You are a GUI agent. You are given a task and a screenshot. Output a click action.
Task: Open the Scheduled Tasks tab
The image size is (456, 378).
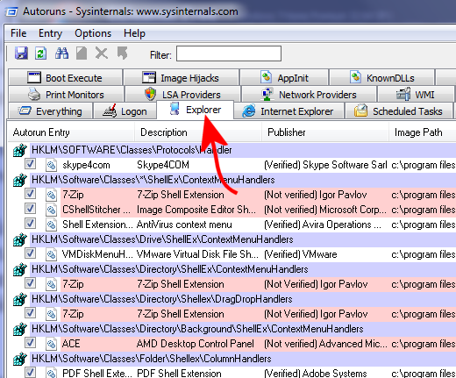pos(399,111)
